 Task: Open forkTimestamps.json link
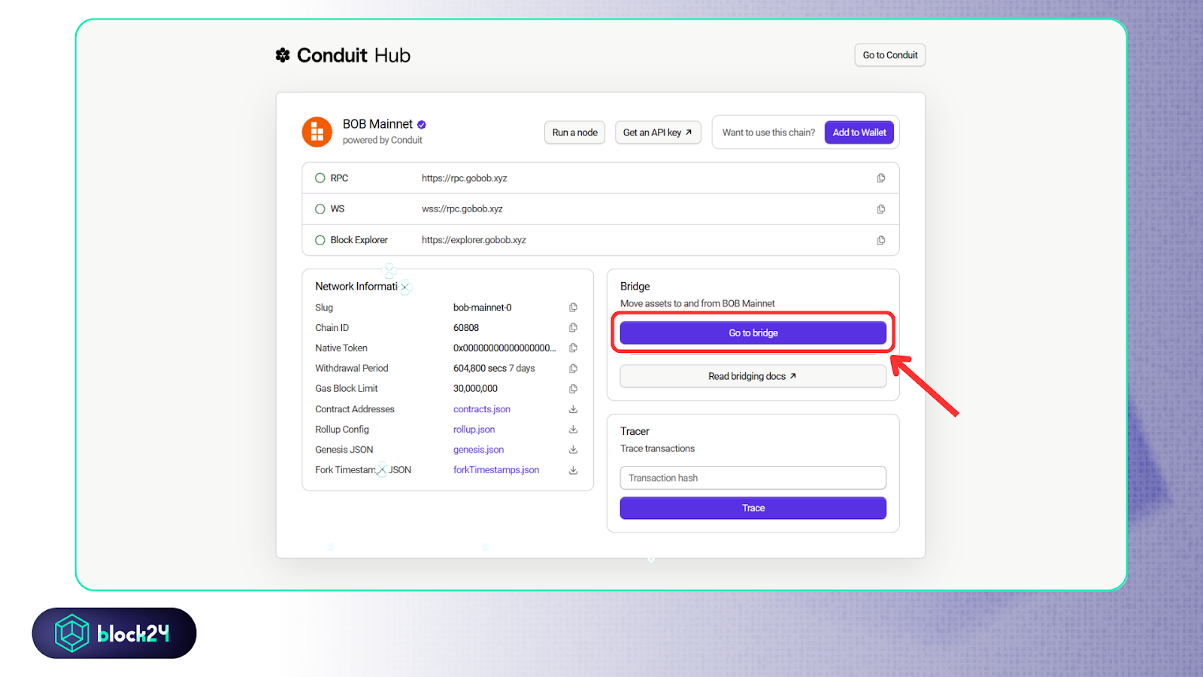point(496,470)
